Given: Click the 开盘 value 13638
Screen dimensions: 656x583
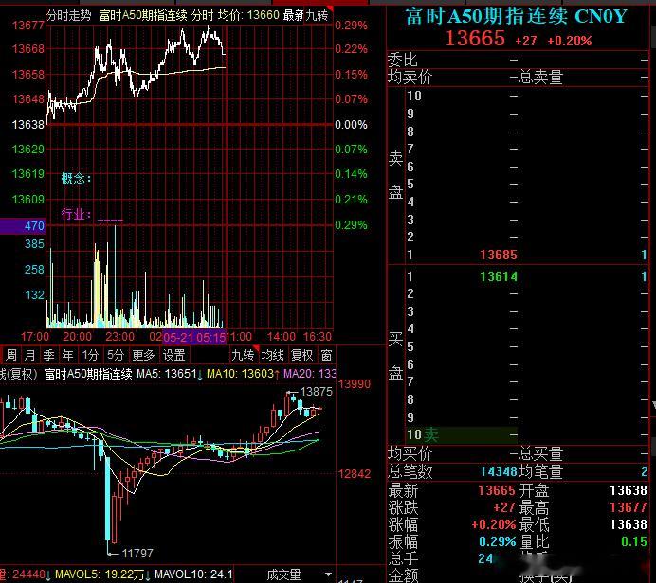Looking at the screenshot, I should tap(629, 490).
